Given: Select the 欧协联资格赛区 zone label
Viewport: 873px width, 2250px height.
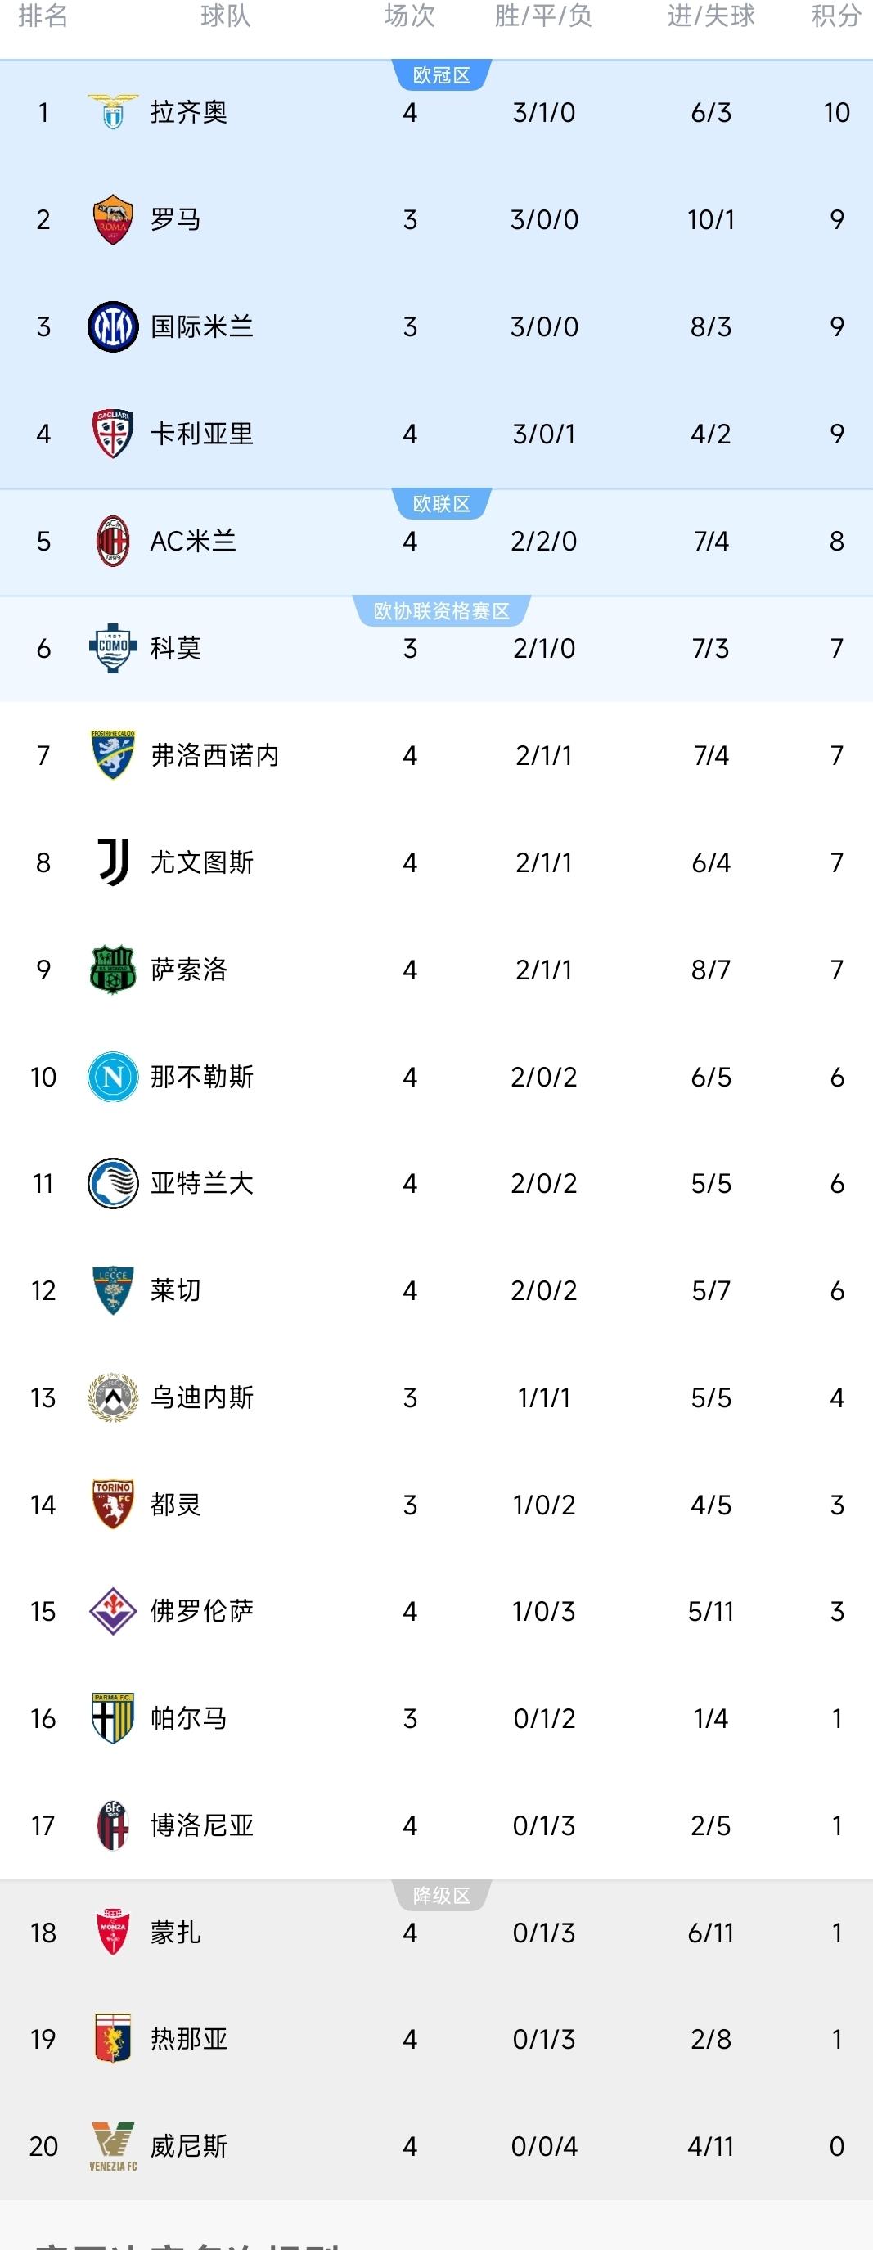Looking at the screenshot, I should point(441,610).
